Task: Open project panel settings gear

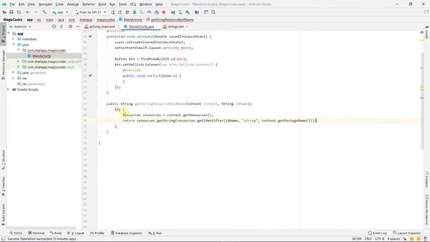Action: coord(71,27)
